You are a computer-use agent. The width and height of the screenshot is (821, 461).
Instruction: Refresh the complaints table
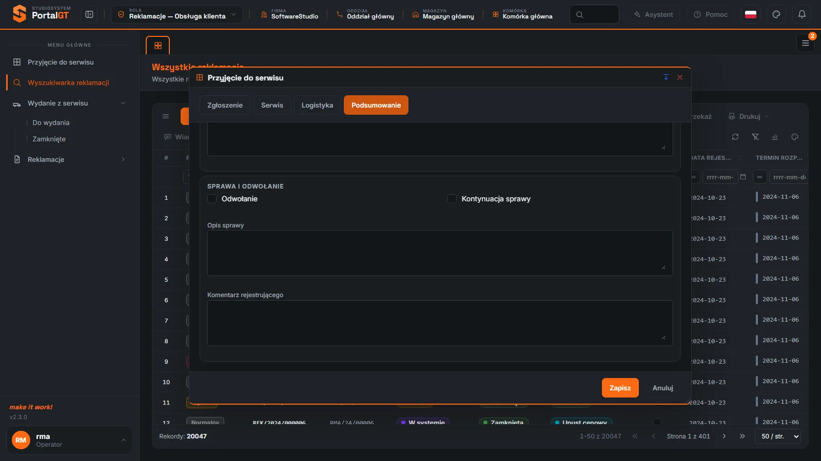735,137
